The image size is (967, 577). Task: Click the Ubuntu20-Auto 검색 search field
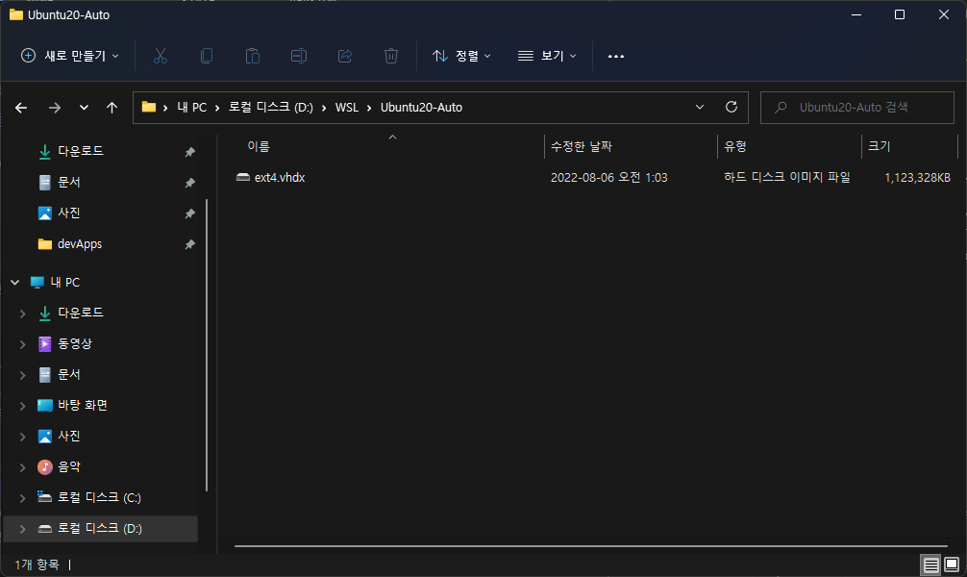tap(857, 108)
